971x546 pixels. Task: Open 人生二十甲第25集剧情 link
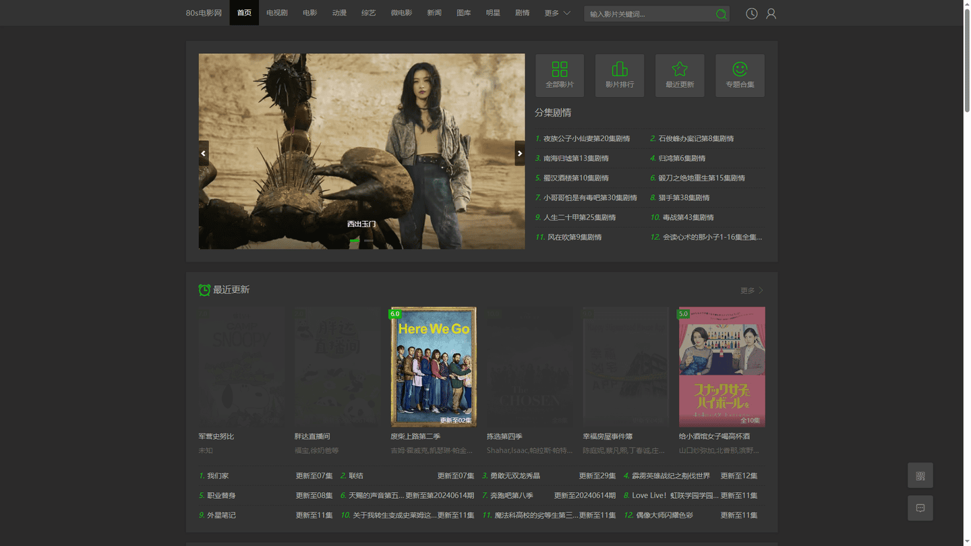click(579, 217)
